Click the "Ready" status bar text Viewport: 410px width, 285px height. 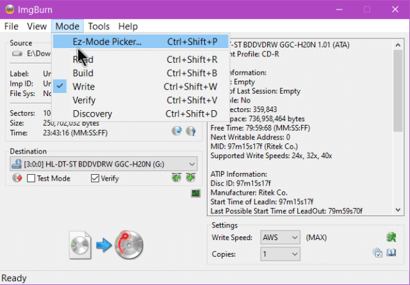14,278
